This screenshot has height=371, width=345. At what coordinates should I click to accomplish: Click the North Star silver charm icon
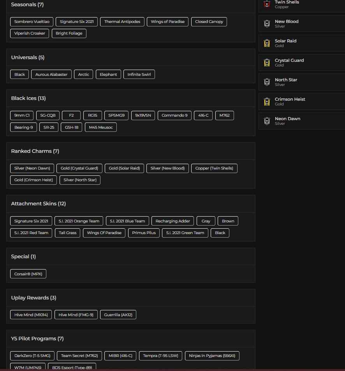[x=267, y=82]
